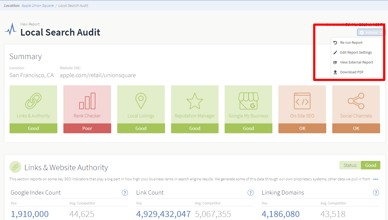The width and height of the screenshot is (388, 220).
Task: Click the chain Links & Authority icon
Action: pyautogui.click(x=33, y=101)
